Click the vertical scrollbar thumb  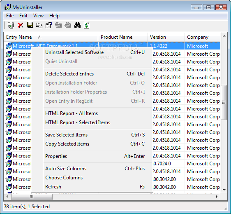(x=224, y=102)
